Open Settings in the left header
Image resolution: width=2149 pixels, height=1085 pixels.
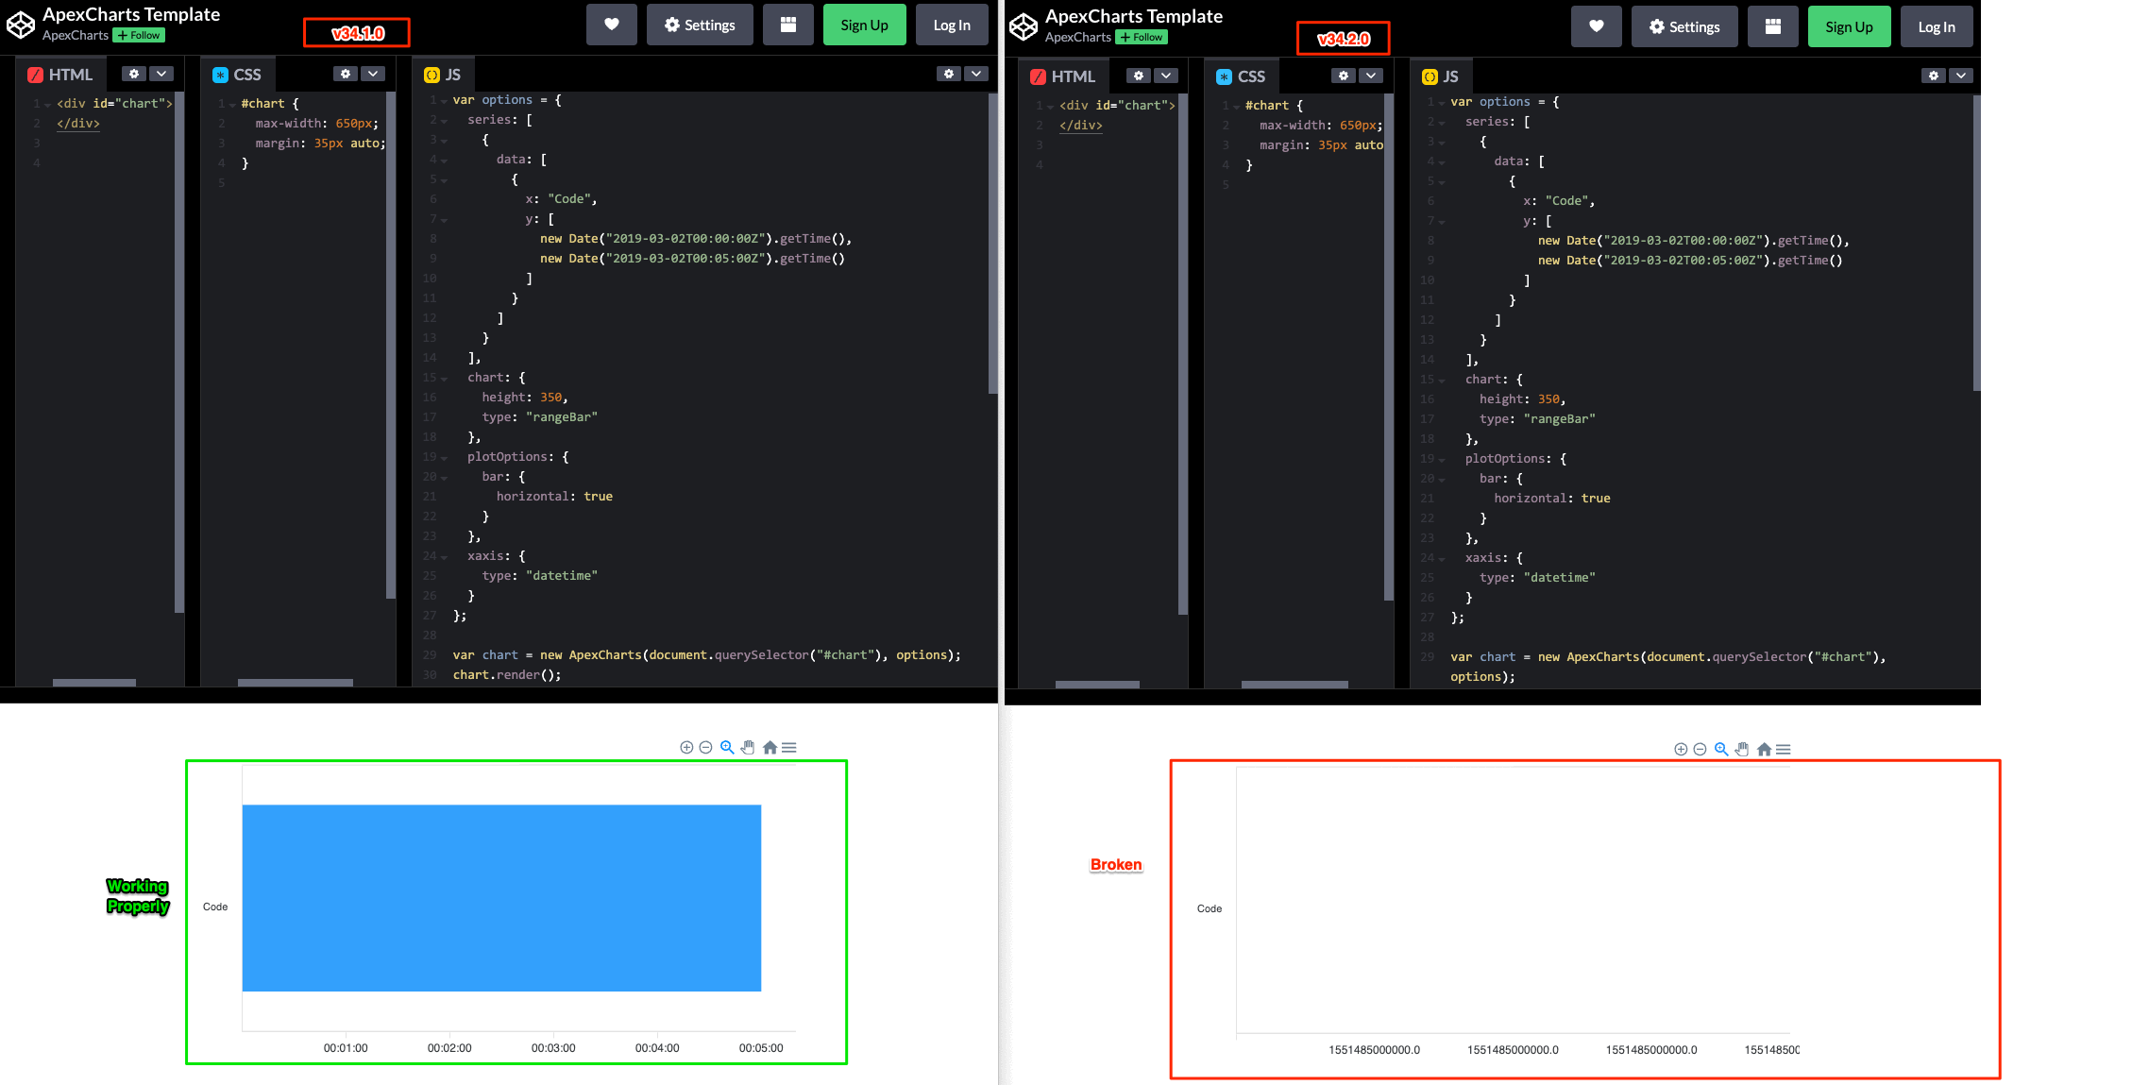click(x=700, y=25)
